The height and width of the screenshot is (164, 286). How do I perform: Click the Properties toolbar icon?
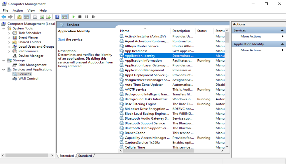coord(35,17)
